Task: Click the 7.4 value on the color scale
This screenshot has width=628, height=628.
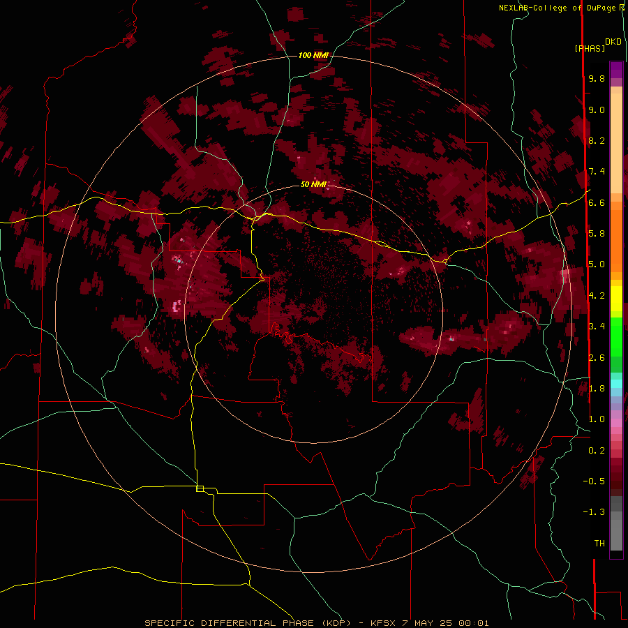Action: tap(597, 172)
